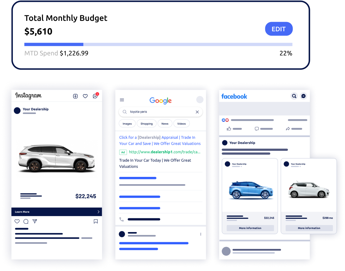
Task: Expand the Learn More chevron arrow
Action: [x=98, y=212]
